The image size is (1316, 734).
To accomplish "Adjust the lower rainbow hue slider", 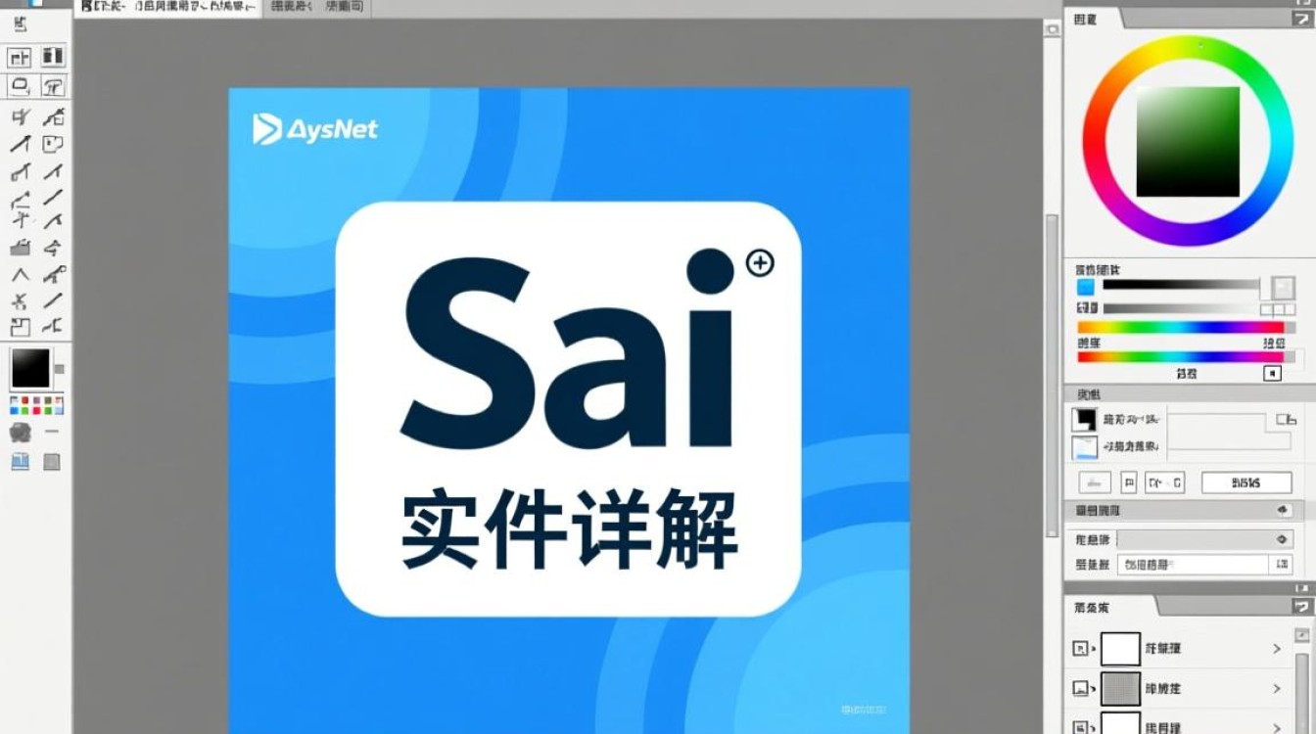I will [x=1181, y=357].
